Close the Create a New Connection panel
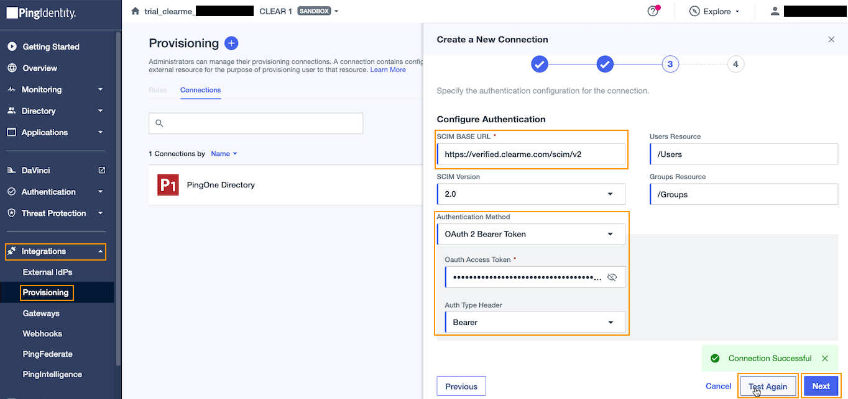The image size is (848, 399). 831,40
